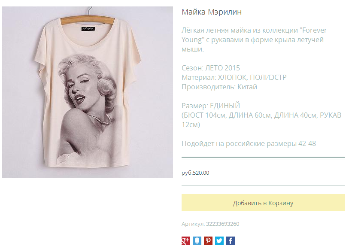The width and height of the screenshot is (349, 252).
Task: Click the black brand label on the shirt
Action: [88, 29]
